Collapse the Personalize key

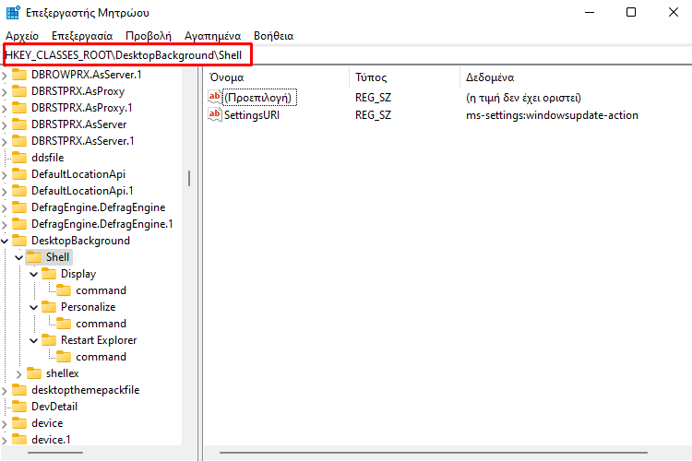point(34,307)
